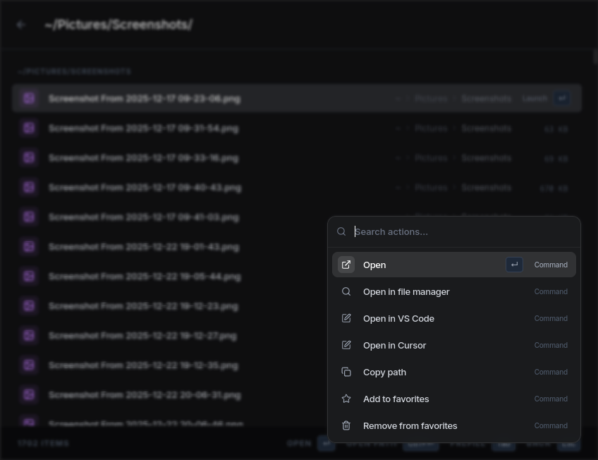Viewport: 598px width, 460px height.
Task: Click the edit icon beside Open in VS Code
Action: click(346, 318)
